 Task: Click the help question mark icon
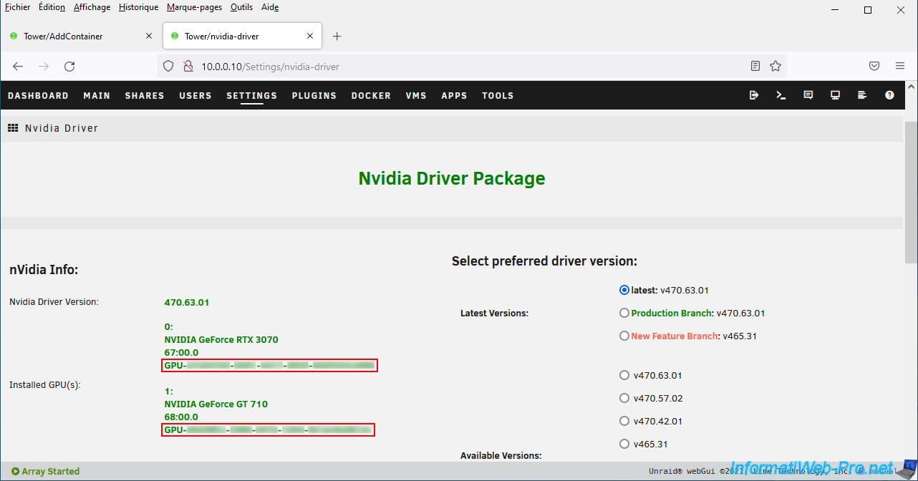889,95
